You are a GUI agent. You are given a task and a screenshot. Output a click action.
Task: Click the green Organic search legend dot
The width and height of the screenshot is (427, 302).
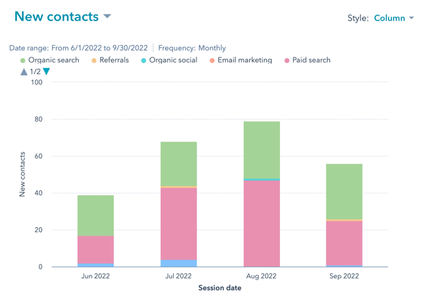click(x=23, y=60)
